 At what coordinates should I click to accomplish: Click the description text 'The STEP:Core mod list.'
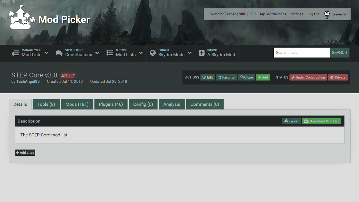click(44, 135)
